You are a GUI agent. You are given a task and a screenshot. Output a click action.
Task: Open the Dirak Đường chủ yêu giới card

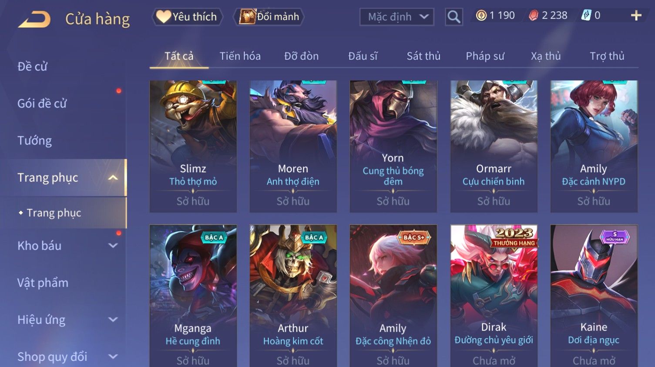494,296
